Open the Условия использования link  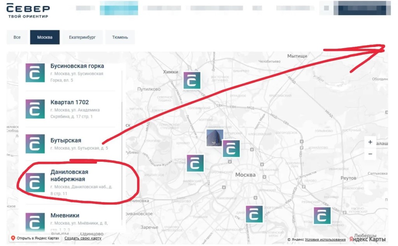pyautogui.click(x=325, y=239)
